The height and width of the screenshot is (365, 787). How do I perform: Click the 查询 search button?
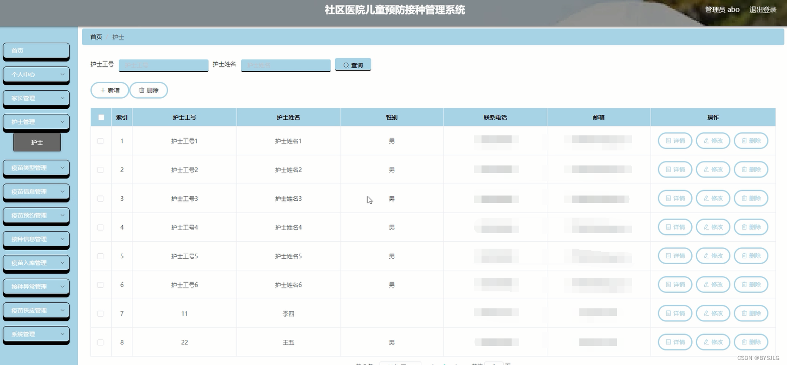(x=353, y=65)
